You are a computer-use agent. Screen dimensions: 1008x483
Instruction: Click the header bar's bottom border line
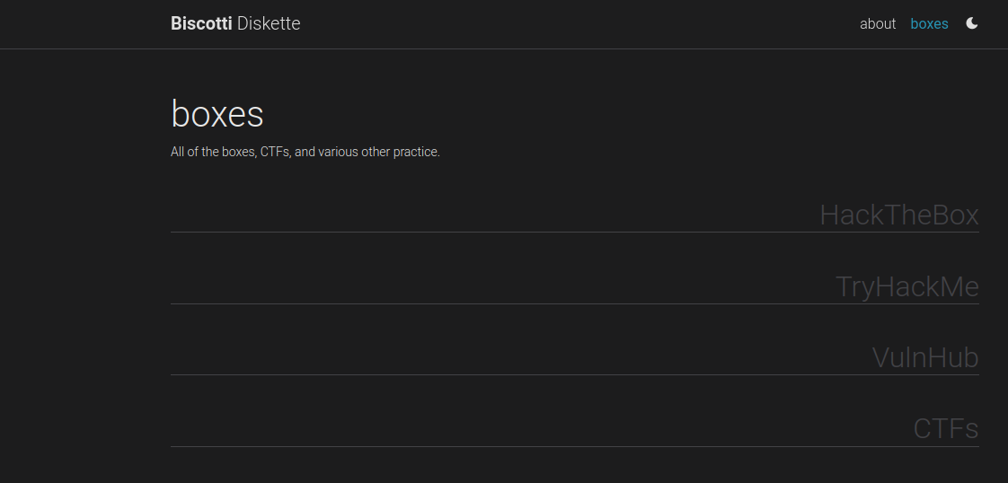click(504, 48)
